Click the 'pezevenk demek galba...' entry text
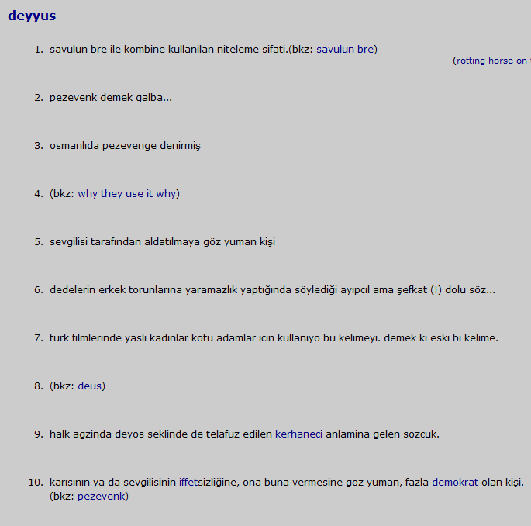The width and height of the screenshot is (531, 526). 110,97
